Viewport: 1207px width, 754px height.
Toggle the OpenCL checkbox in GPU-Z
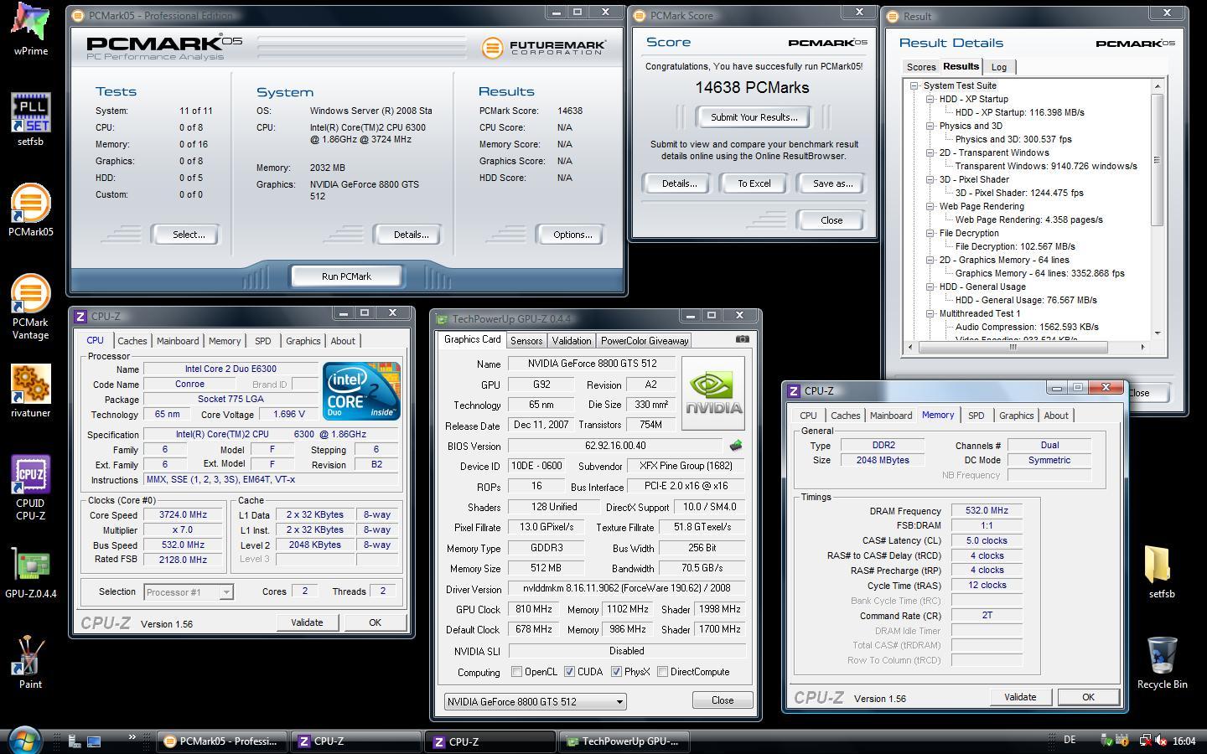click(517, 672)
